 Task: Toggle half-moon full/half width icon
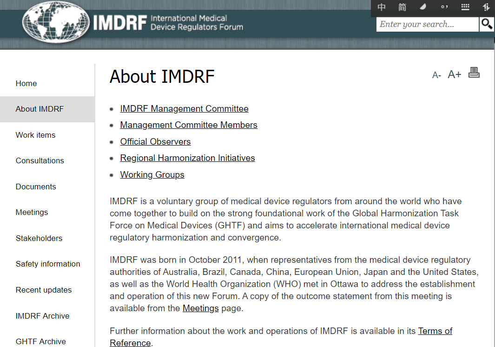pyautogui.click(x=423, y=7)
